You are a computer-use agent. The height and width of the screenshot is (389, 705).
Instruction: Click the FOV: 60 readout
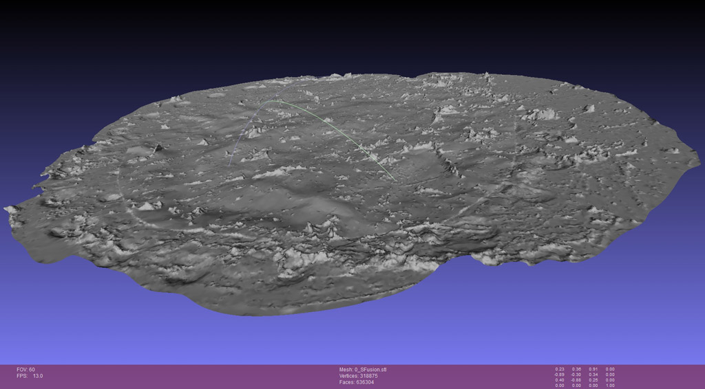point(26,370)
